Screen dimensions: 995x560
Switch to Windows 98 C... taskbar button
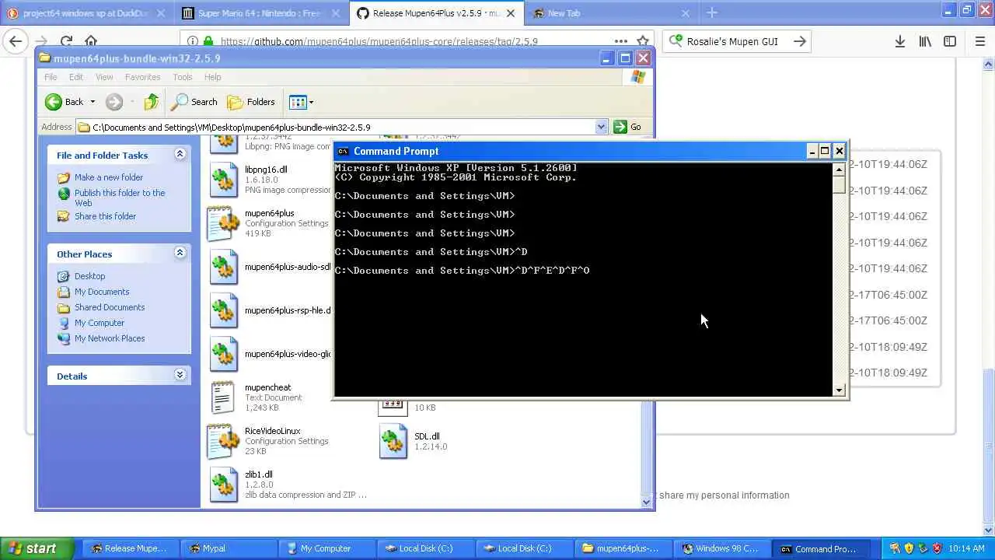[721, 548]
